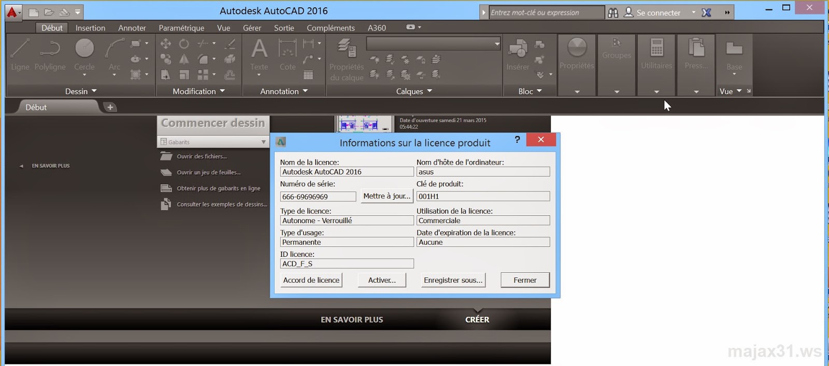Select the Arc tool

pos(115,54)
